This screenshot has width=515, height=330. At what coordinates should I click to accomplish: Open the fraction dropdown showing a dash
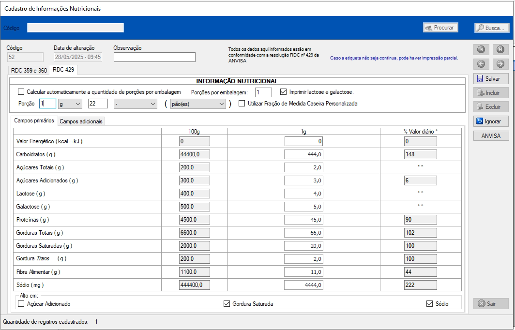tap(136, 104)
